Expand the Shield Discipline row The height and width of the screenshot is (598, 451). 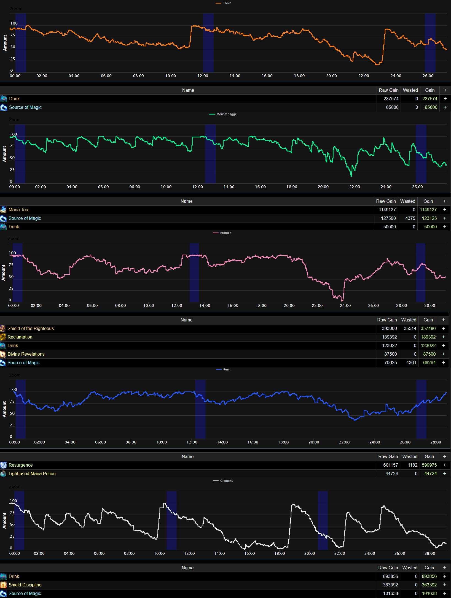pyautogui.click(x=444, y=585)
